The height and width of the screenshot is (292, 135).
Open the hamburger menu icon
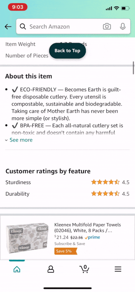pyautogui.click(x=118, y=269)
